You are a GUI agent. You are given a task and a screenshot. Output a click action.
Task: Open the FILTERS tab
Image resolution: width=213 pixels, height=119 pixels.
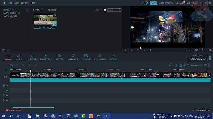click(x=60, y=57)
